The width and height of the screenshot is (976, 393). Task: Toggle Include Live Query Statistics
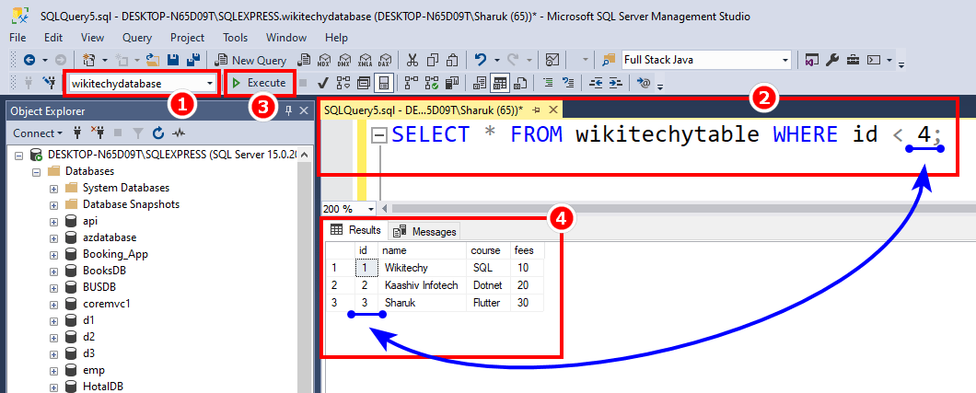431,83
